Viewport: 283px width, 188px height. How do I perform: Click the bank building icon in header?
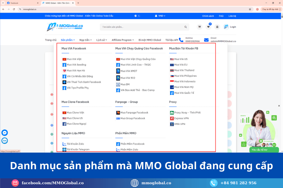pos(217,27)
